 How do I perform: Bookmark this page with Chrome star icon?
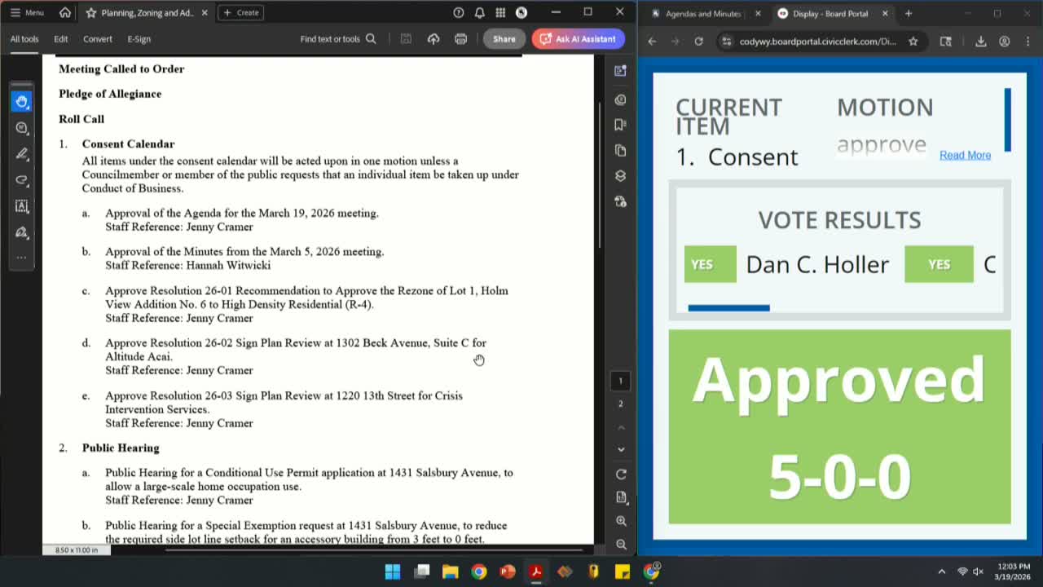pyautogui.click(x=913, y=42)
